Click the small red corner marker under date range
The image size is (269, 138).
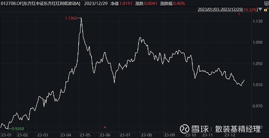pos(239,14)
